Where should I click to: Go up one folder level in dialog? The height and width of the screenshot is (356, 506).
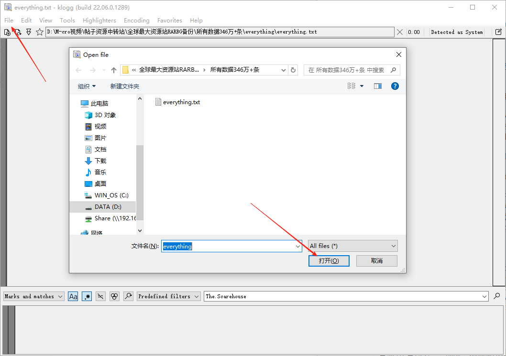(x=114, y=70)
